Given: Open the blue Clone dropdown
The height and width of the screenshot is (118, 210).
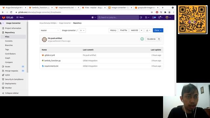Looking at the screenshot, I should coord(158,30).
